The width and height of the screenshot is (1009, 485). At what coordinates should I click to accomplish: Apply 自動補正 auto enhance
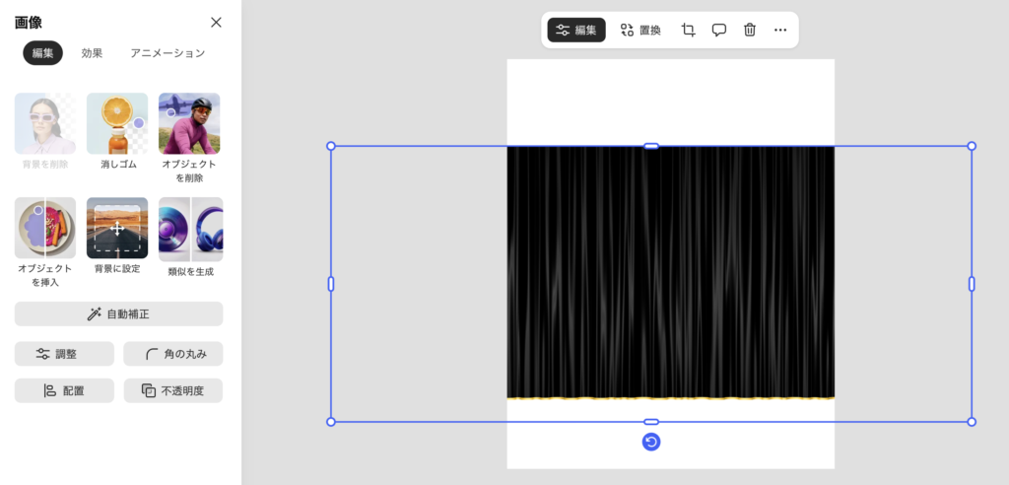[118, 313]
